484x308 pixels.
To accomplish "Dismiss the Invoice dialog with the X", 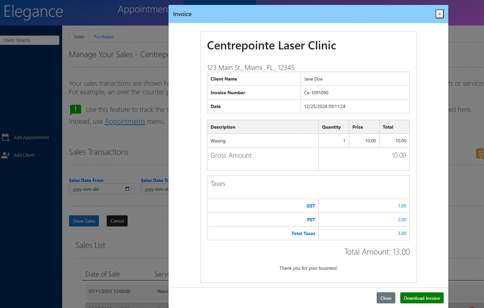I will coord(439,14).
